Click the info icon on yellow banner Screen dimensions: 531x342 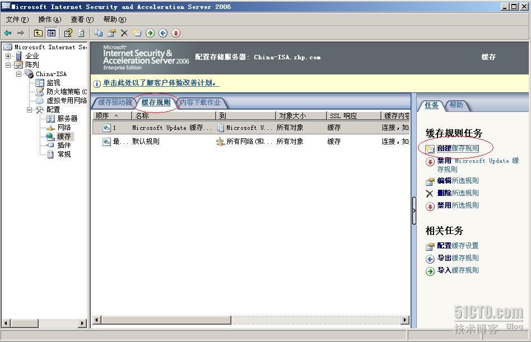pos(96,83)
